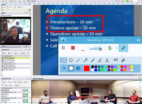Select Jake Frist in attendee list
142x104 pixels.
[x=4, y=96]
